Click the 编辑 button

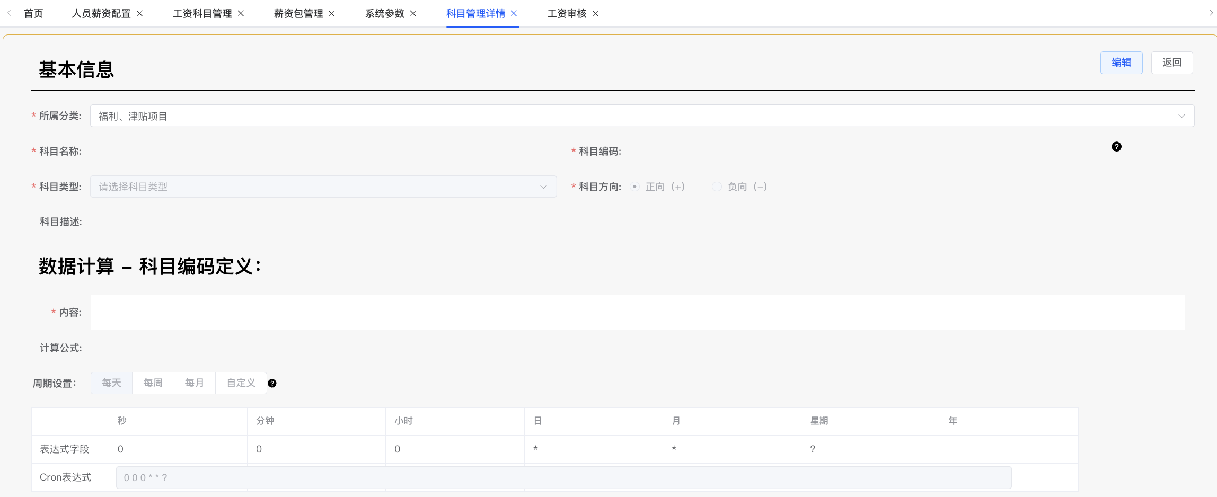click(x=1121, y=63)
